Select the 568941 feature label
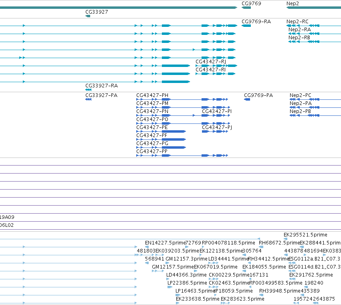 (x=154, y=259)
